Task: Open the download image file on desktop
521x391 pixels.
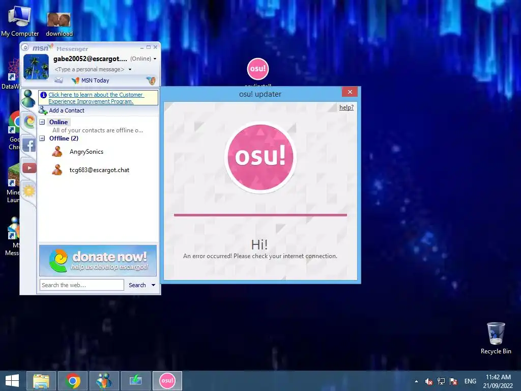Action: (x=59, y=24)
